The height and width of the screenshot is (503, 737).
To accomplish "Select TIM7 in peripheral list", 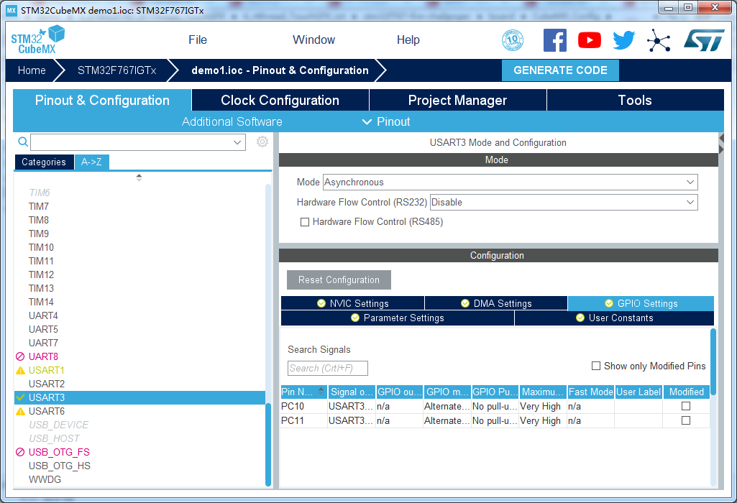I will (x=39, y=206).
